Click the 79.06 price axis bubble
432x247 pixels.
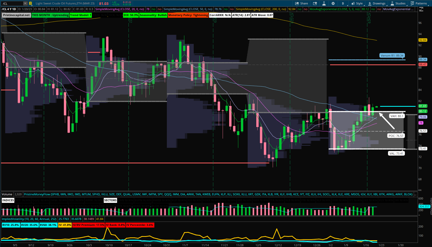(423, 117)
